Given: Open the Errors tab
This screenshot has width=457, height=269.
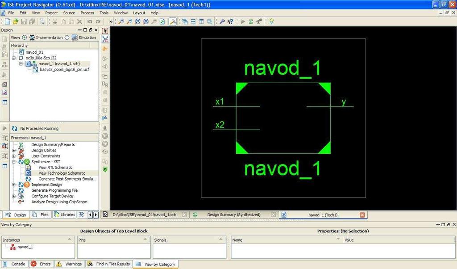Looking at the screenshot, I should (x=42, y=264).
